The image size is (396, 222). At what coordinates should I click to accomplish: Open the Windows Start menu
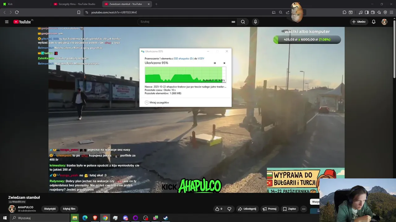click(x=5, y=218)
